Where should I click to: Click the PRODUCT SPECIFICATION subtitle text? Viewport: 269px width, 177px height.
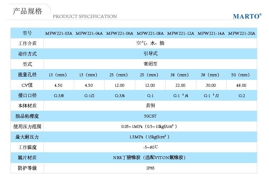point(85,16)
